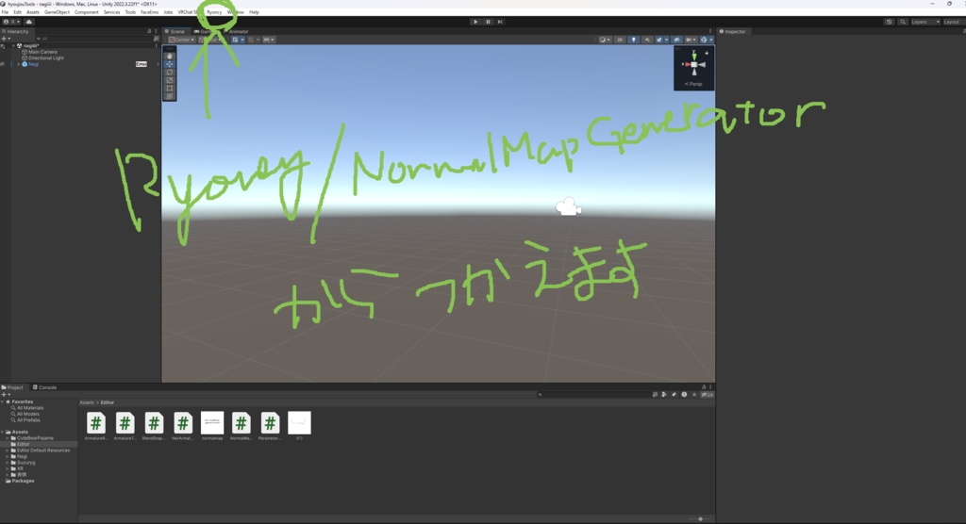Click the Project search field

(592, 394)
